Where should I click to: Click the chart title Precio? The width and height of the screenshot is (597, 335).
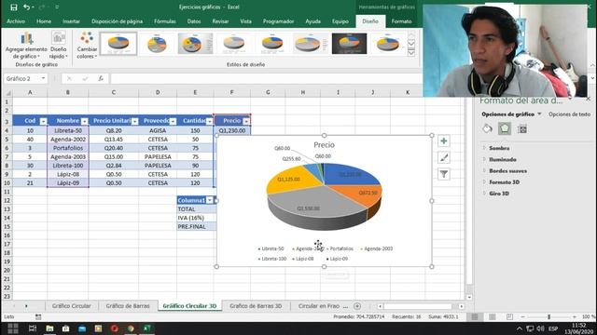point(324,145)
